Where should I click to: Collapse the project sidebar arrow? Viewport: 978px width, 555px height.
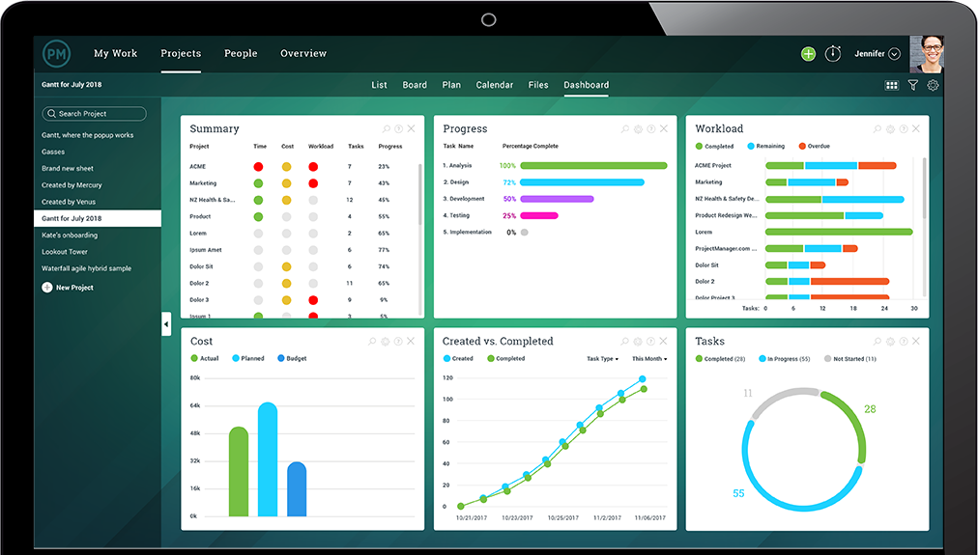coord(166,324)
